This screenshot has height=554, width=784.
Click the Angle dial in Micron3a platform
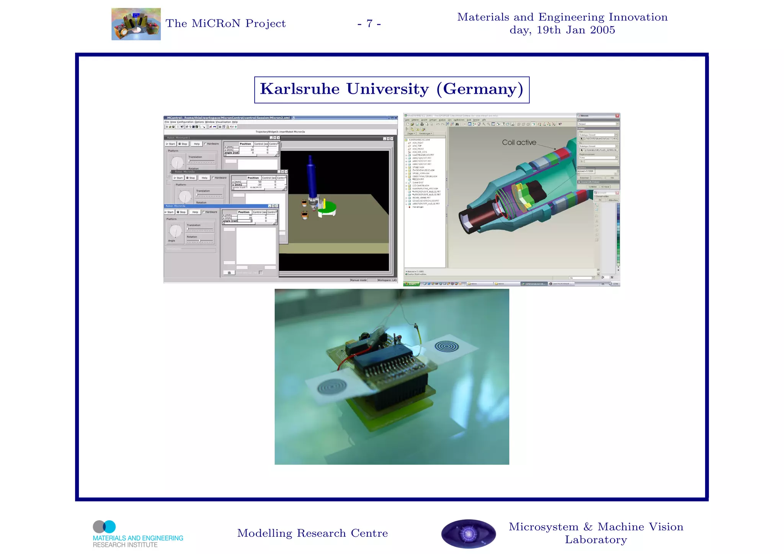176,231
